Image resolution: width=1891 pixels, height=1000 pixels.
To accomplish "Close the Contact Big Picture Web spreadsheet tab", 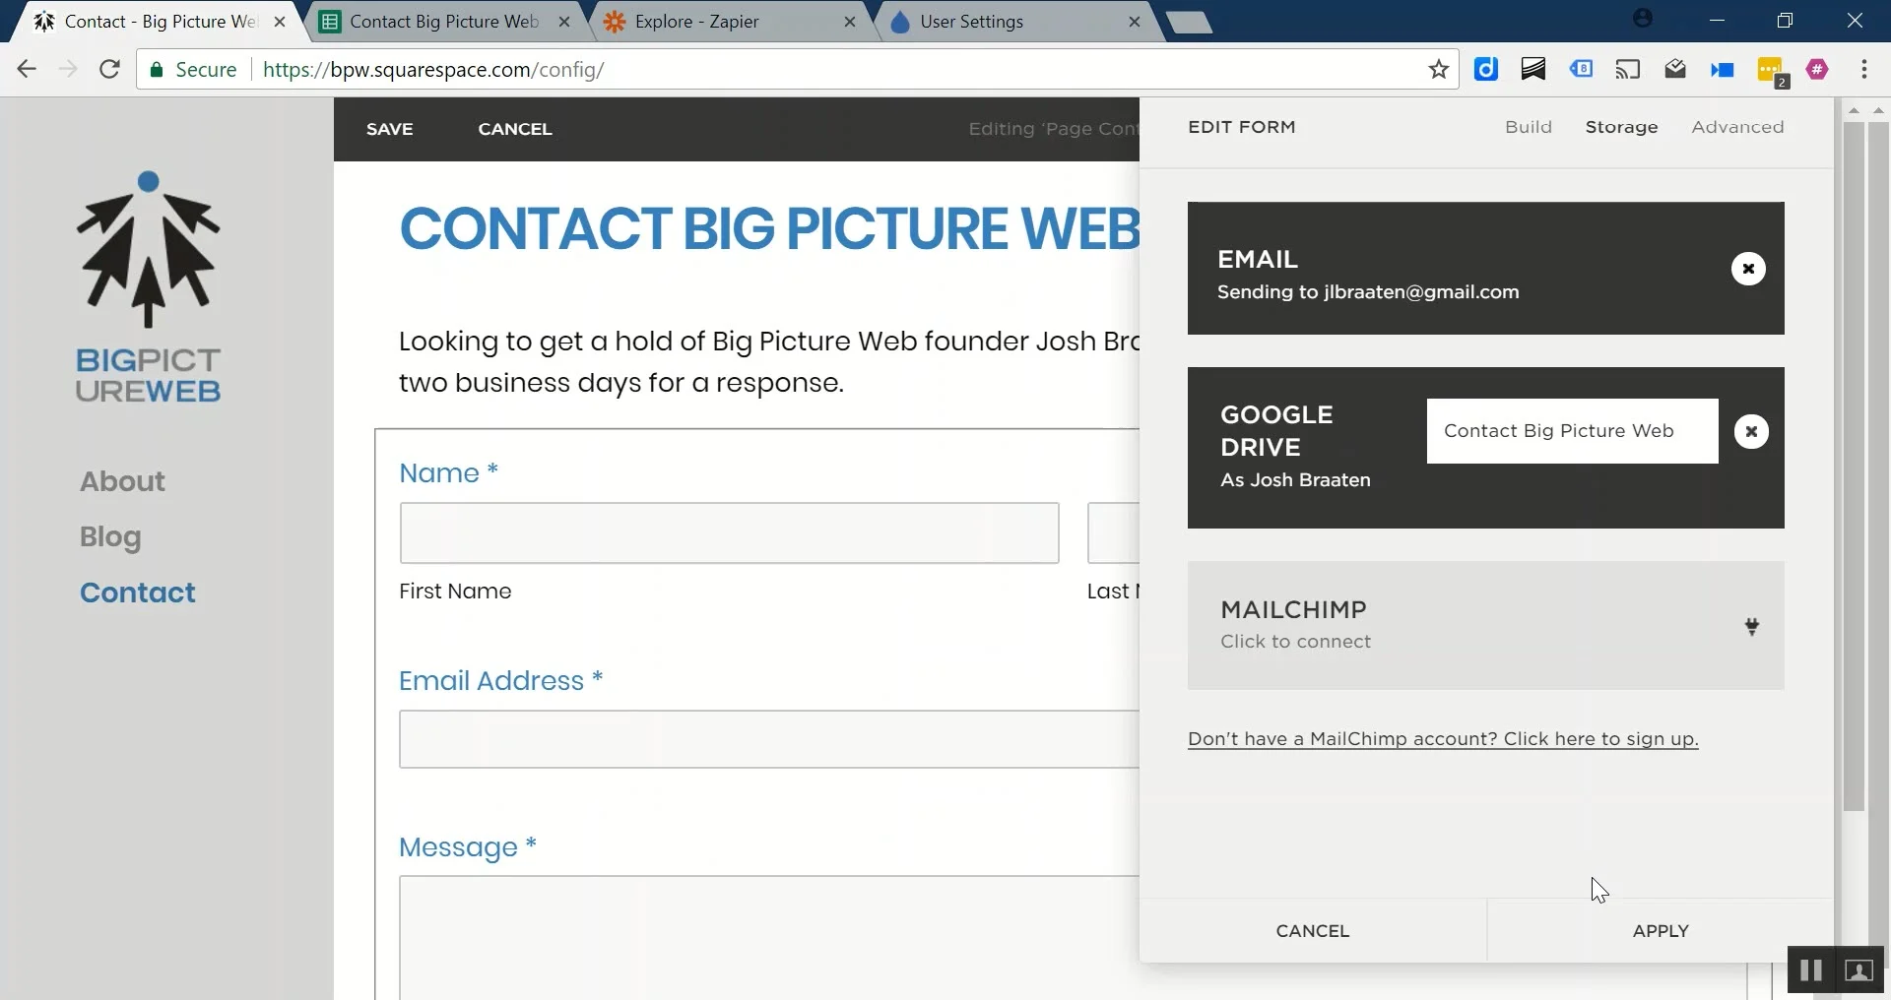I will [x=564, y=22].
